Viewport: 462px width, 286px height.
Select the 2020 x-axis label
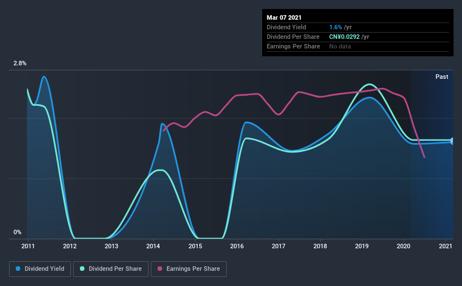pos(403,246)
